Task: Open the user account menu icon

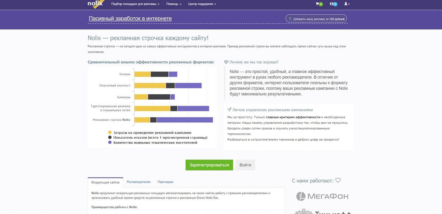Action: click(x=347, y=4)
